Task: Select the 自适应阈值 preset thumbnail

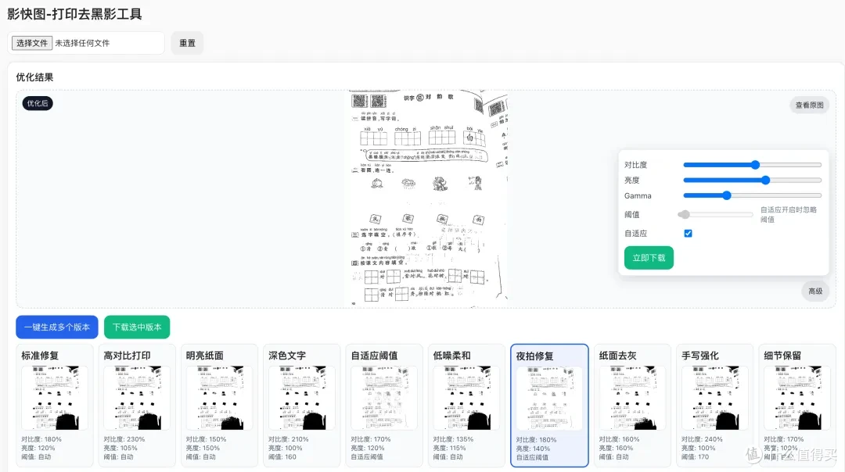Action: [x=384, y=398]
